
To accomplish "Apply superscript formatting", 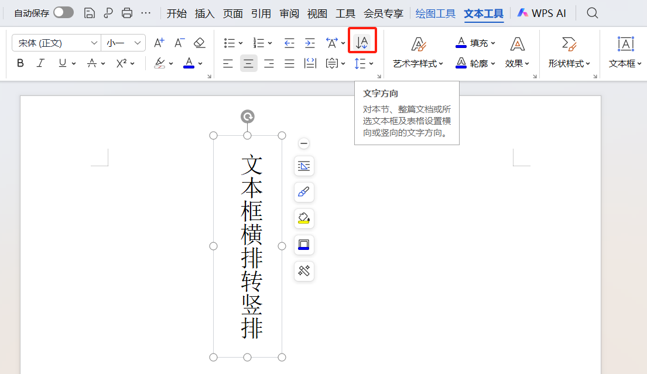I will pos(121,63).
